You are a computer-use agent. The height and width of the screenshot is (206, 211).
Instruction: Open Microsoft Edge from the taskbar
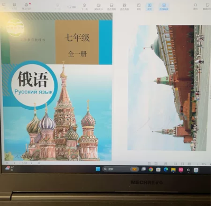[166, 169]
